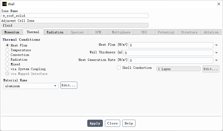Select via System Coupling radio option
The height and width of the screenshot is (131, 223).
tap(8, 69)
